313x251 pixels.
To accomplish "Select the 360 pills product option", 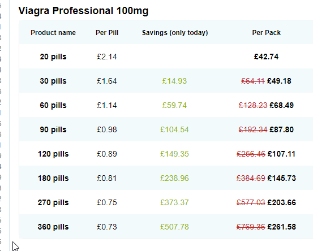I will tap(53, 227).
